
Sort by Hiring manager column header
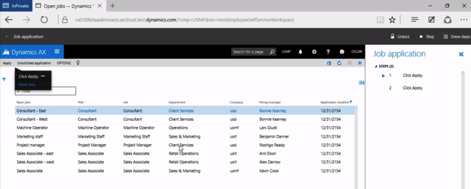tap(270, 102)
